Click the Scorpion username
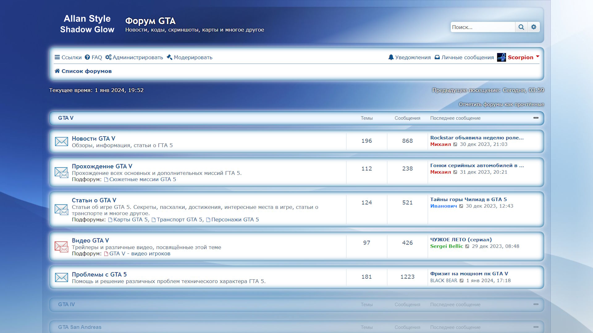Viewport: 593px width, 333px height. click(x=520, y=57)
